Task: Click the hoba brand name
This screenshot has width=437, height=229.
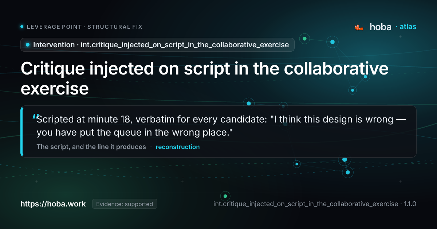Action: click(381, 27)
